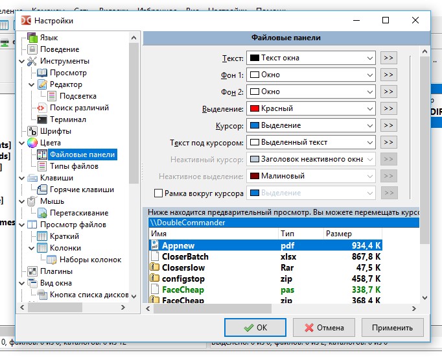442x357 pixels.
Task: Click the >> button beside Текст
Action: pyautogui.click(x=388, y=58)
